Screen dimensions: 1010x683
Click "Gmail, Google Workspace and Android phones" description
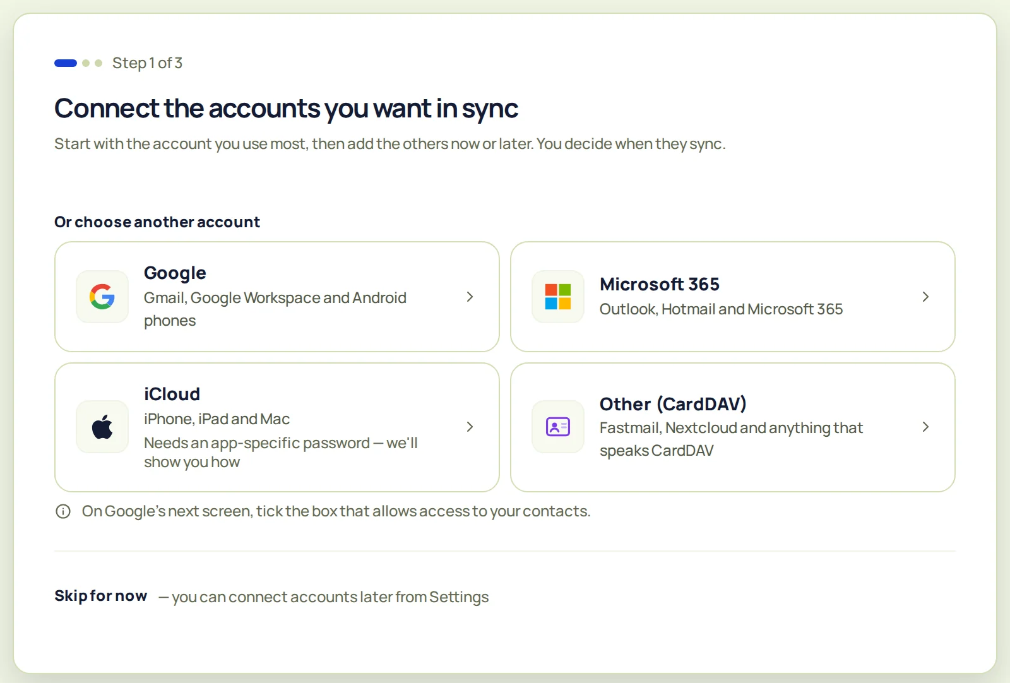[x=275, y=309]
